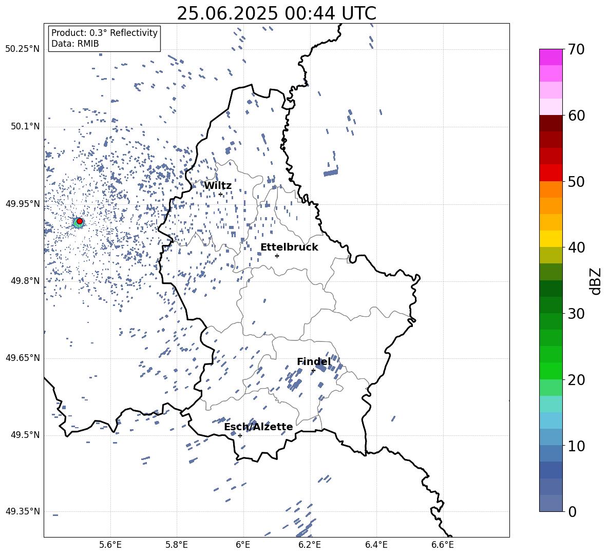The height and width of the screenshot is (555, 608).
Task: Click the dark green 30 dBZ colorbar band
Action: click(550, 304)
